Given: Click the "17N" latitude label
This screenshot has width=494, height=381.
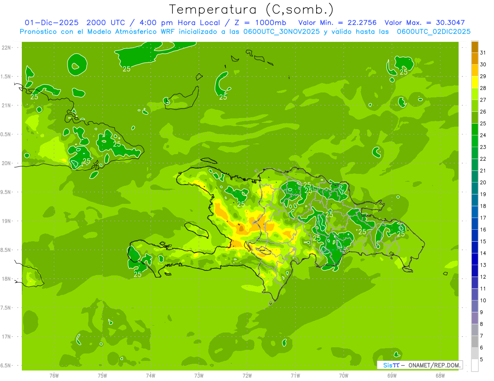Looking at the screenshot, I should click(7, 337).
